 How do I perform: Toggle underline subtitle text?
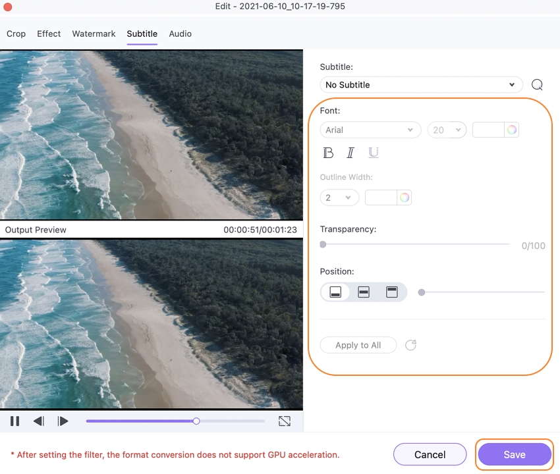tap(373, 153)
